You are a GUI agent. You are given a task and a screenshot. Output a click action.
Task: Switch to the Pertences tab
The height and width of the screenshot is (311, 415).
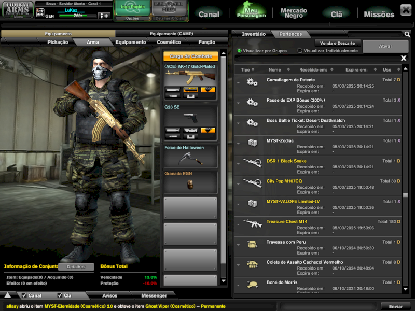coord(290,34)
